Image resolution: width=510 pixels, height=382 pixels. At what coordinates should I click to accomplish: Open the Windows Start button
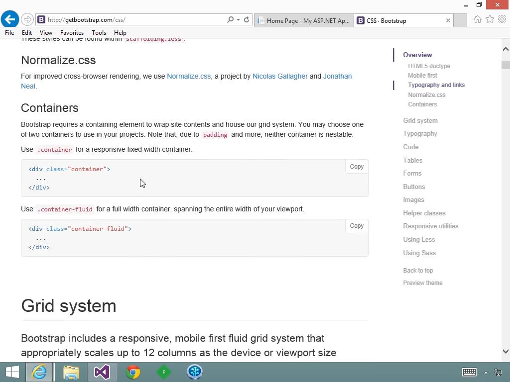(x=12, y=372)
